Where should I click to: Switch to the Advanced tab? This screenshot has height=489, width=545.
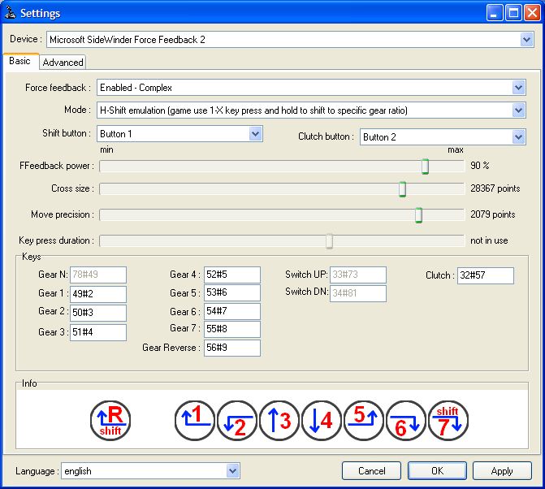(x=63, y=62)
